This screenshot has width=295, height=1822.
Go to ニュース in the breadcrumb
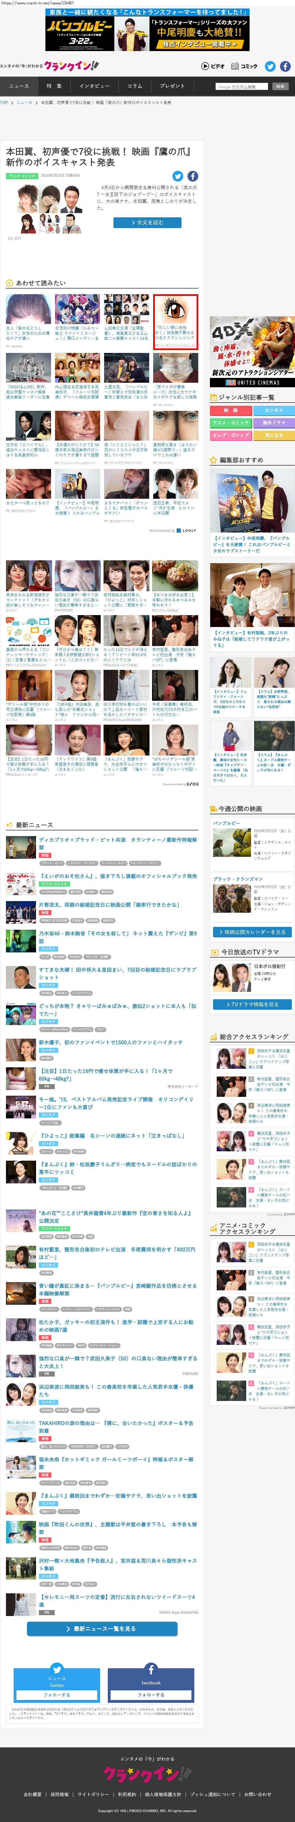click(24, 102)
